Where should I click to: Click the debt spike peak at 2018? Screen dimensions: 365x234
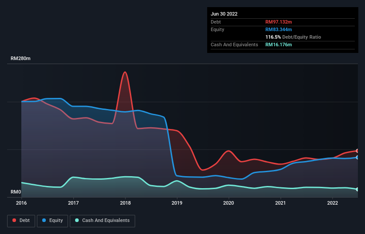[125, 72]
